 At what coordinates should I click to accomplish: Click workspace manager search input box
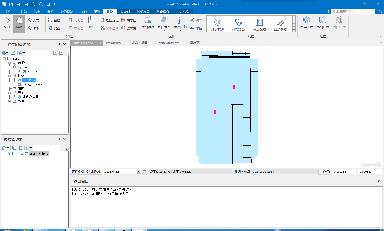[39, 53]
